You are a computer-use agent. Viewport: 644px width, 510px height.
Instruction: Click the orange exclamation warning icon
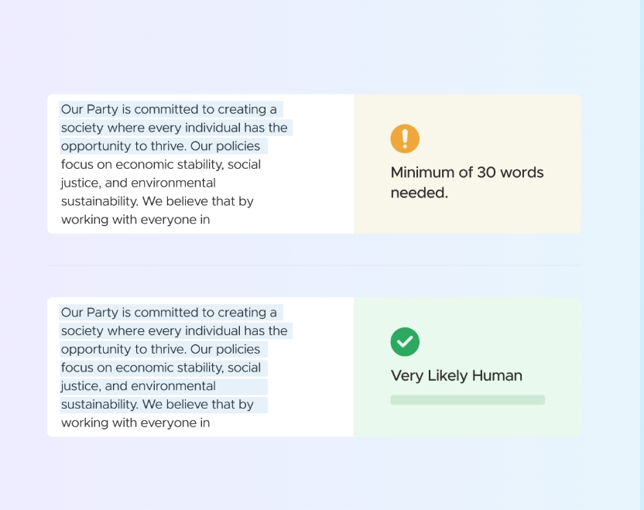(x=405, y=139)
